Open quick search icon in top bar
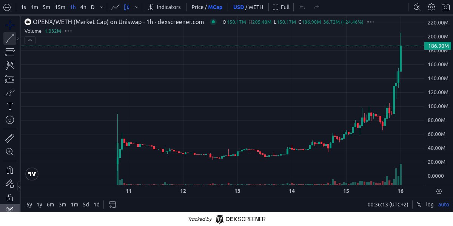Screen dimensions: 453x226 pos(417,7)
